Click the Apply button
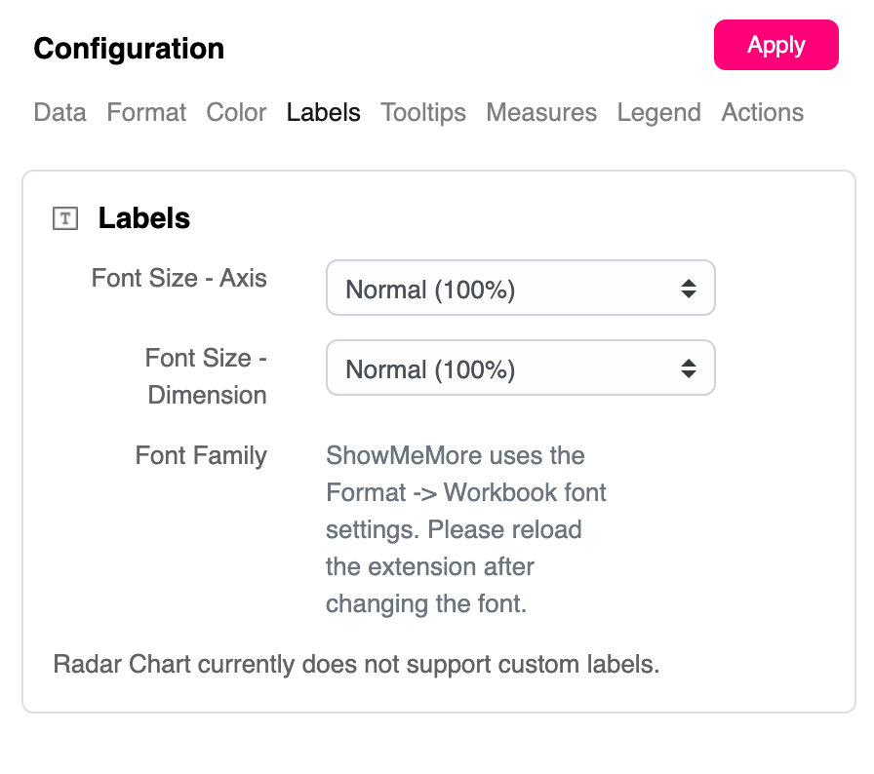874x774 pixels. 775,46
